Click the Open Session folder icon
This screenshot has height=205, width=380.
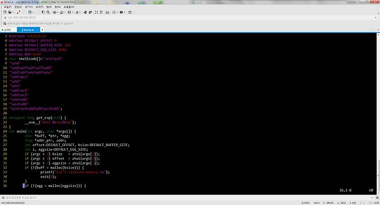tap(9, 12)
